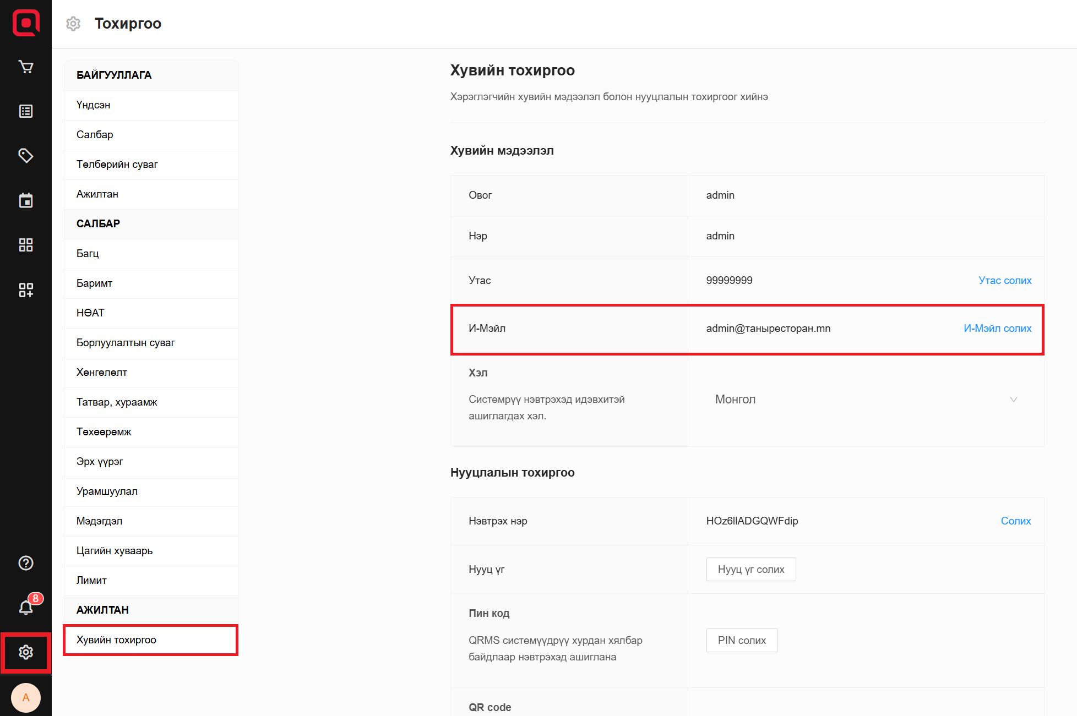This screenshot has height=716, width=1077.
Task: Open the user avatar 'A'
Action: click(x=26, y=697)
